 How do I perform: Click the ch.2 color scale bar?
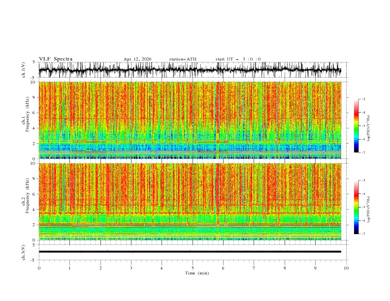point(356,207)
